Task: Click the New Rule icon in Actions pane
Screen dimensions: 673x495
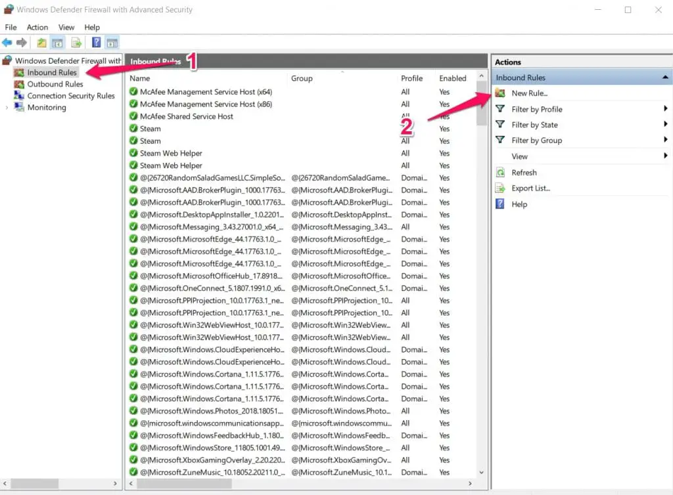Action: point(501,93)
